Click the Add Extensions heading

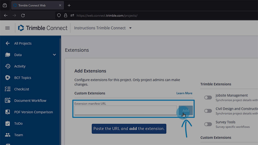(90, 71)
